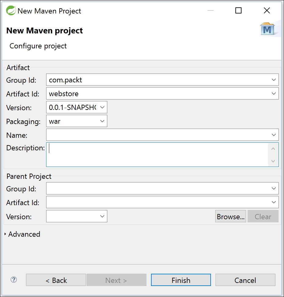Open the Parent Project Artifact Id dropdown
284x297 pixels.
[x=273, y=202]
